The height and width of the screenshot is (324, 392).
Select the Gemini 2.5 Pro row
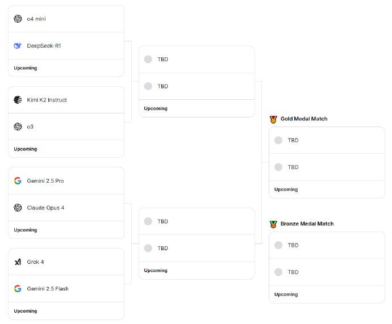coord(66,180)
